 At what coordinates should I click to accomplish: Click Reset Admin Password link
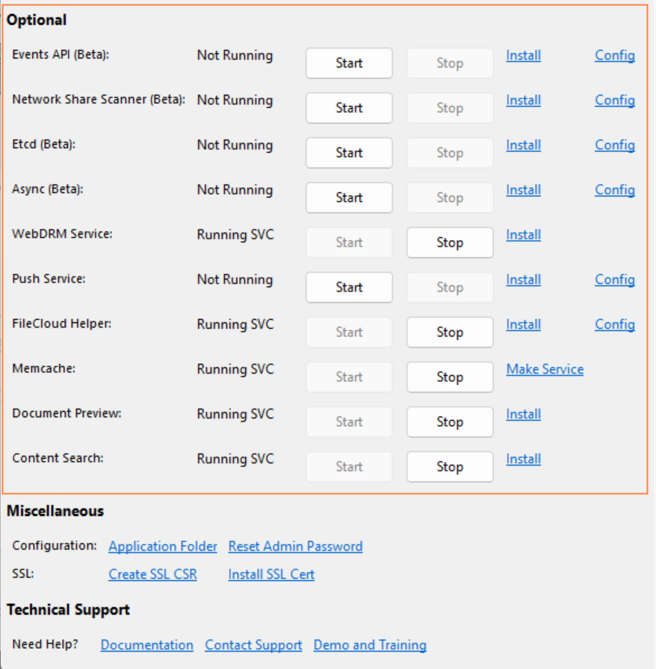tap(295, 546)
